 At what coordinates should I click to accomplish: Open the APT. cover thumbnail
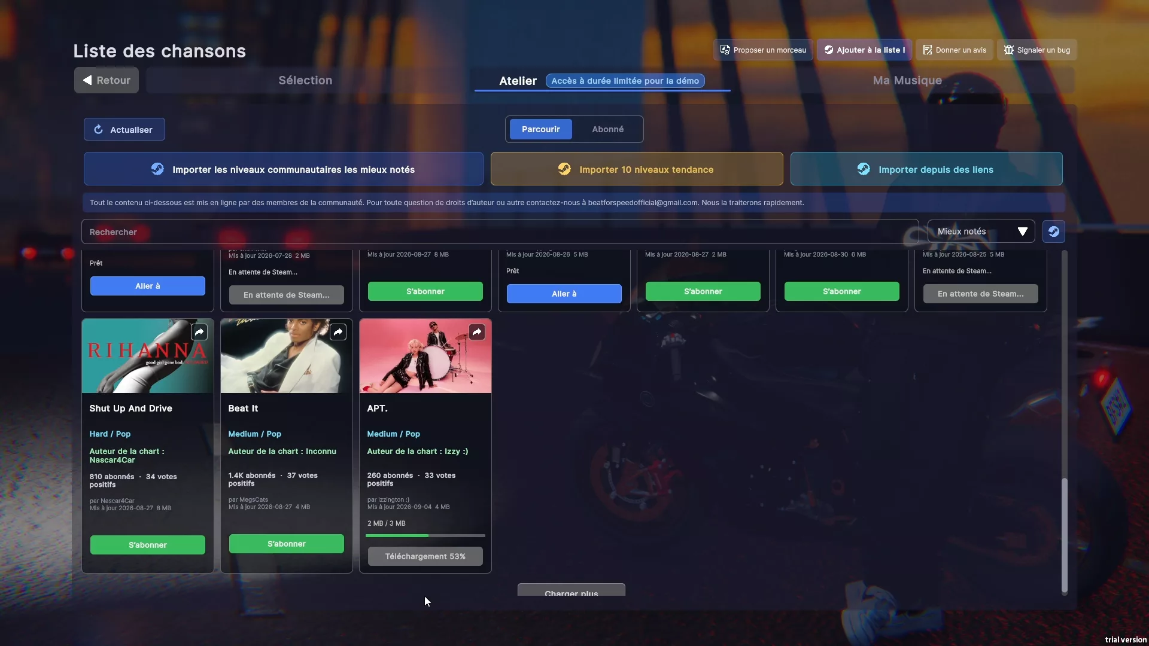[425, 356]
